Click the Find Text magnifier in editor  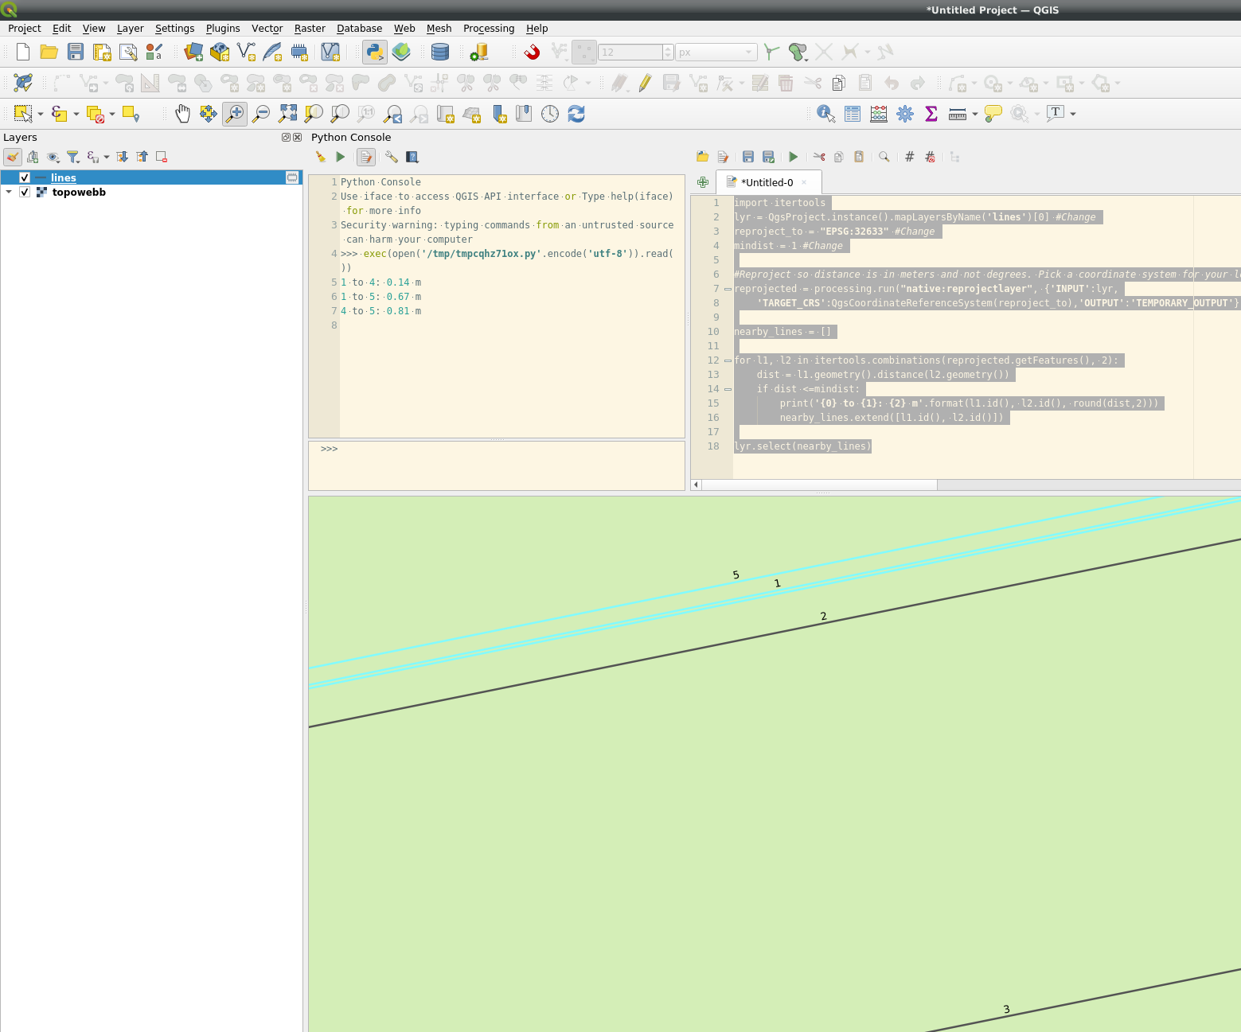pos(884,157)
